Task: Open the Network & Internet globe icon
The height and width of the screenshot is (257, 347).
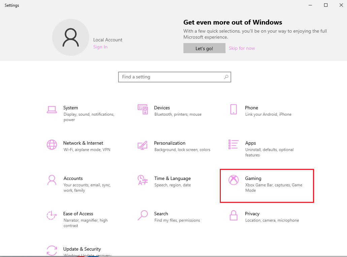Action: click(x=52, y=145)
